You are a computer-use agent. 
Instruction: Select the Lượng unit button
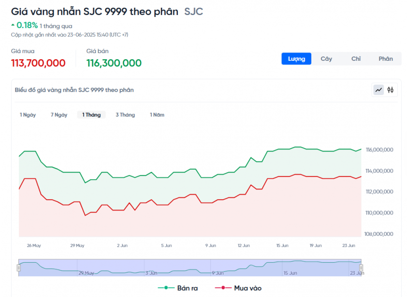pyautogui.click(x=296, y=59)
